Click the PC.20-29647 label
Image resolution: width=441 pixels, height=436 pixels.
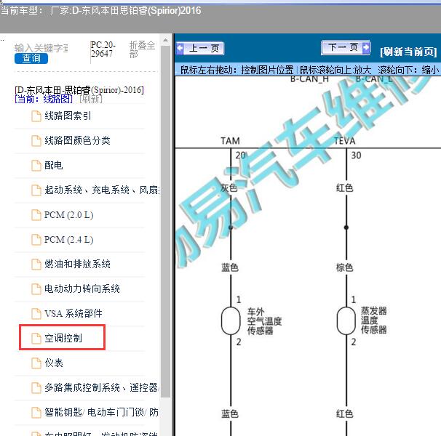click(103, 49)
